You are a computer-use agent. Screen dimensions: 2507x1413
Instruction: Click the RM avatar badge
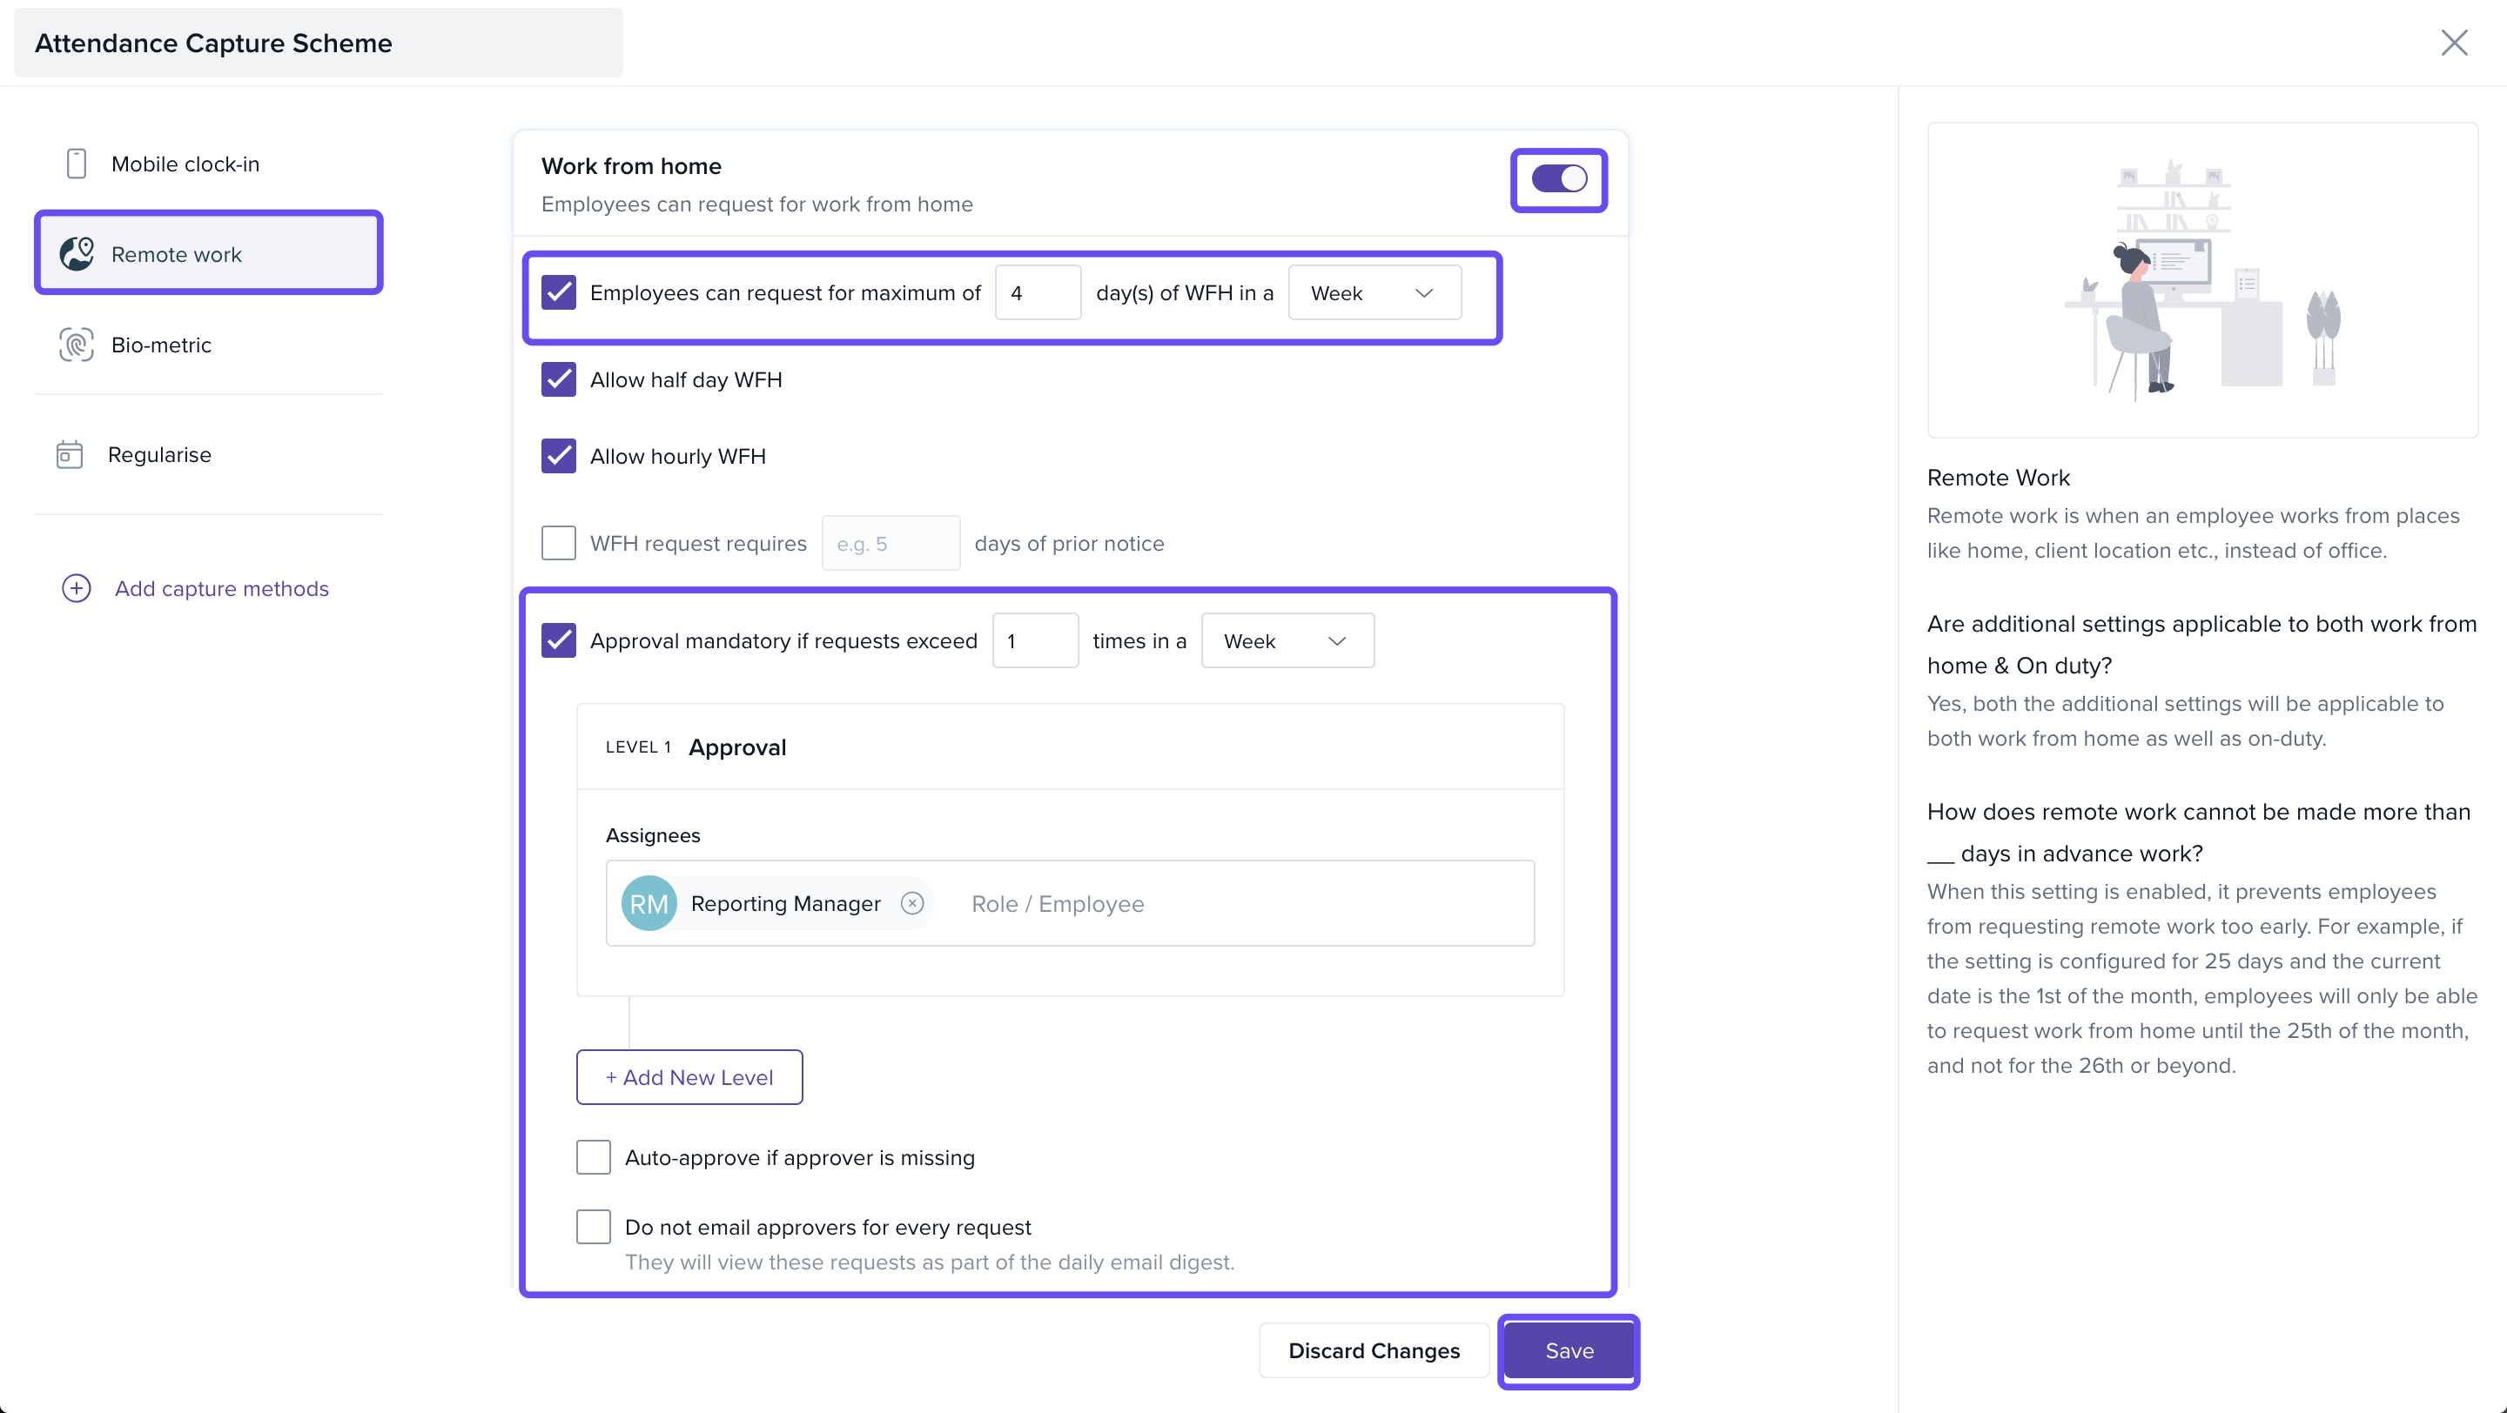[649, 903]
